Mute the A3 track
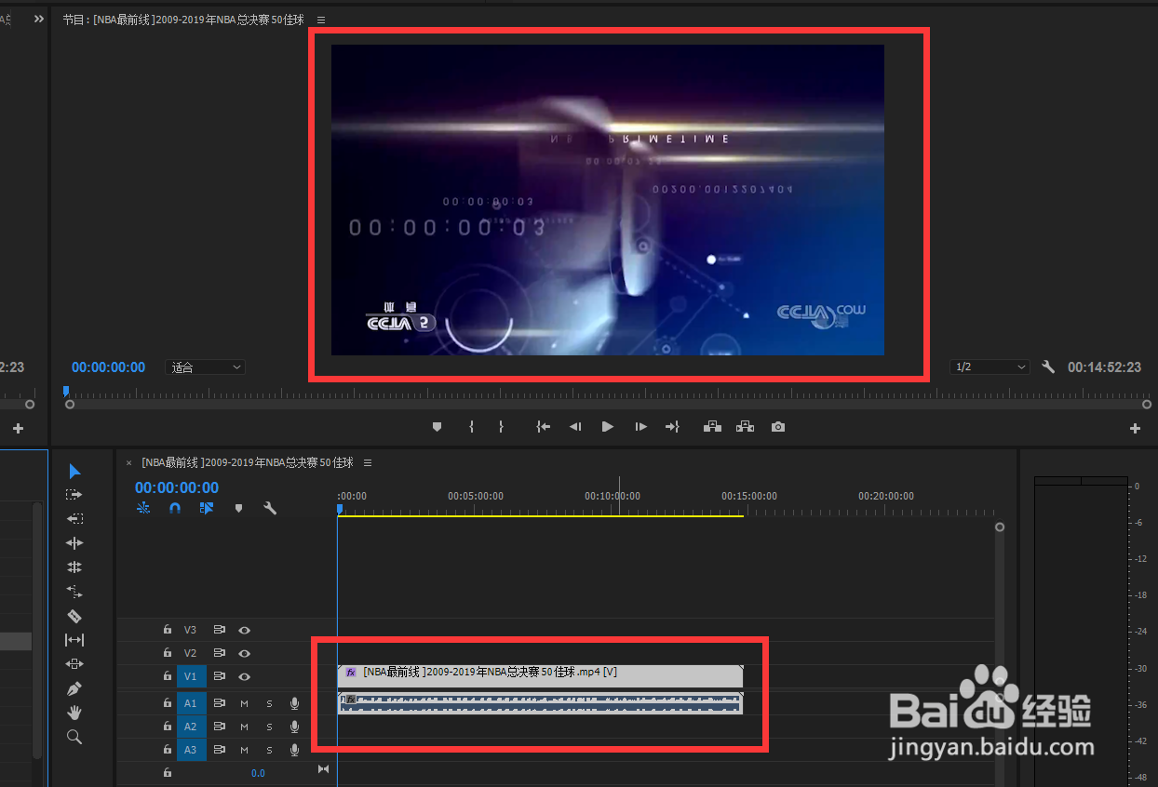Image resolution: width=1158 pixels, height=787 pixels. [244, 750]
